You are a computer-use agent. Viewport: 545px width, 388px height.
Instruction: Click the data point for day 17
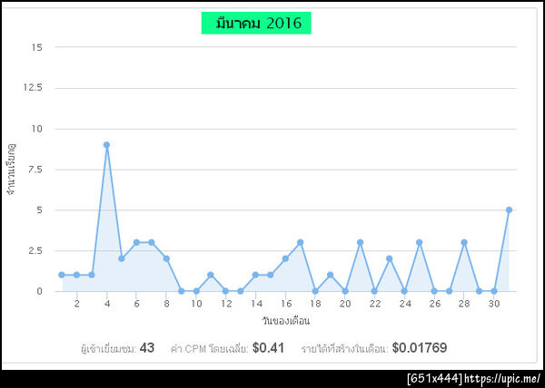301,242
